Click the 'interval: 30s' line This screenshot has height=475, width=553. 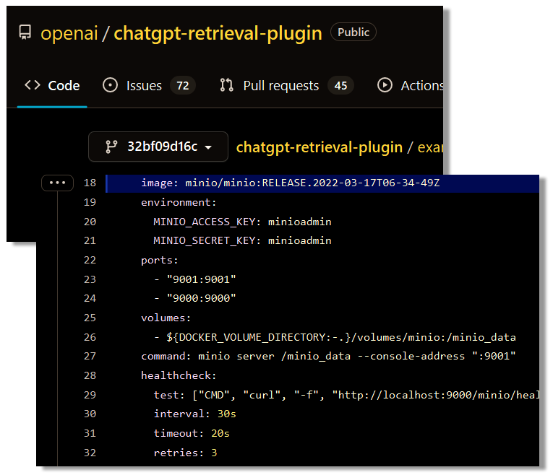click(194, 414)
